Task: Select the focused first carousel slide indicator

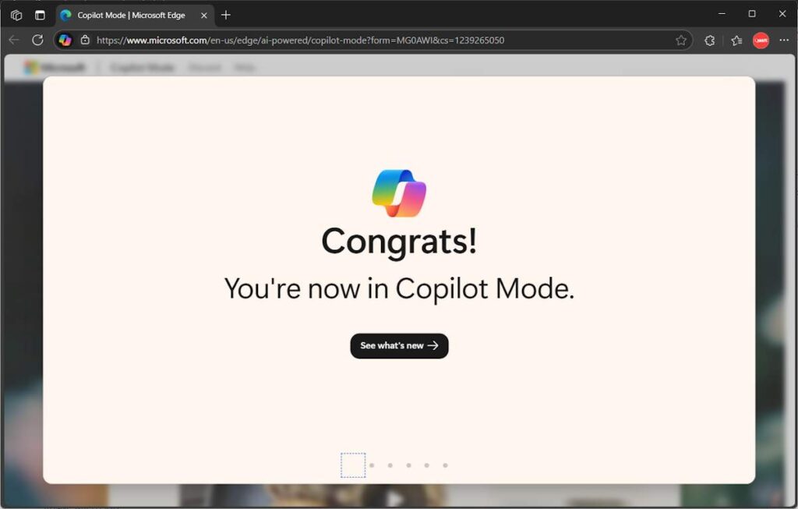Action: (353, 465)
